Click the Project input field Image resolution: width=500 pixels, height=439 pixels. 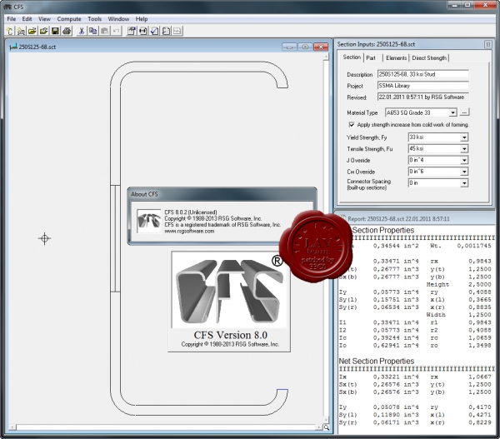coord(422,86)
